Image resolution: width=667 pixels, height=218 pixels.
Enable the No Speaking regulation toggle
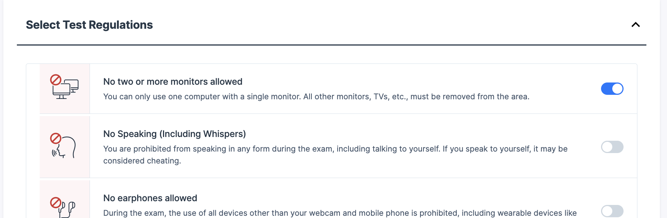point(612,147)
